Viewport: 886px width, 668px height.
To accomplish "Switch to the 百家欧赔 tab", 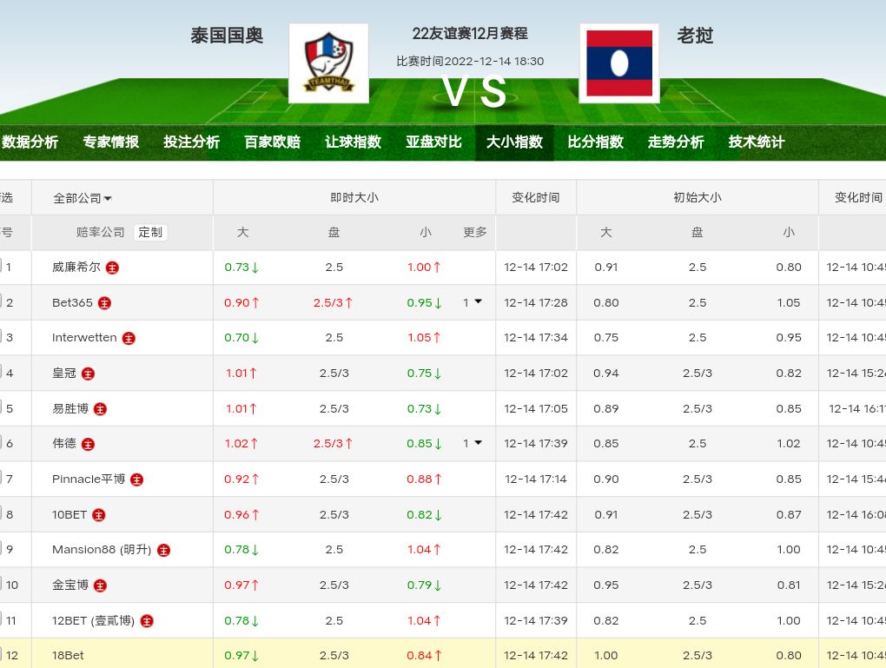I will click(272, 142).
